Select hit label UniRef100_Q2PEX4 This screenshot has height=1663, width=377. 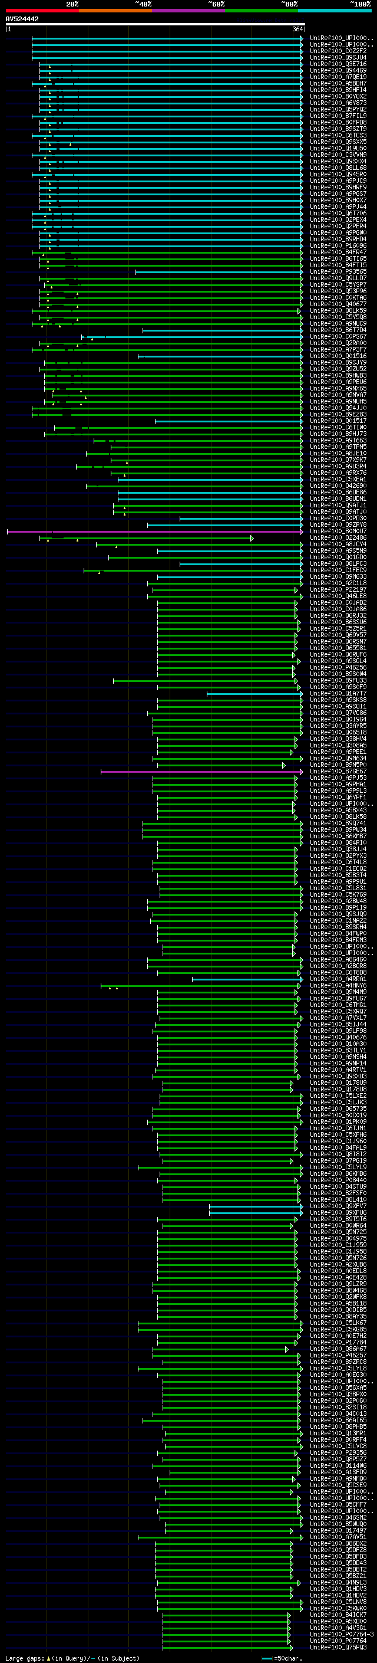338,219
